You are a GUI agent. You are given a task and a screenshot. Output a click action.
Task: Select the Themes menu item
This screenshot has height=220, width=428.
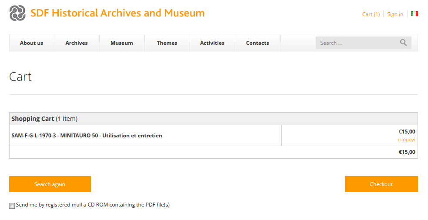(x=167, y=43)
